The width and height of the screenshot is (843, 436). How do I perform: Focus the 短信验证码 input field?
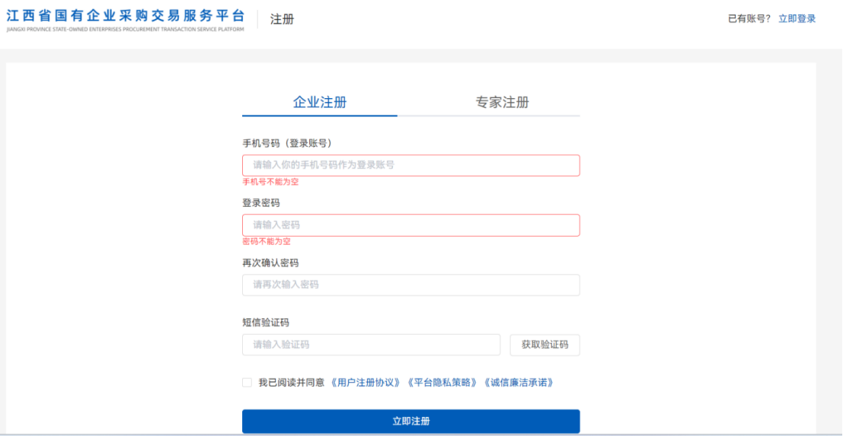pyautogui.click(x=371, y=345)
